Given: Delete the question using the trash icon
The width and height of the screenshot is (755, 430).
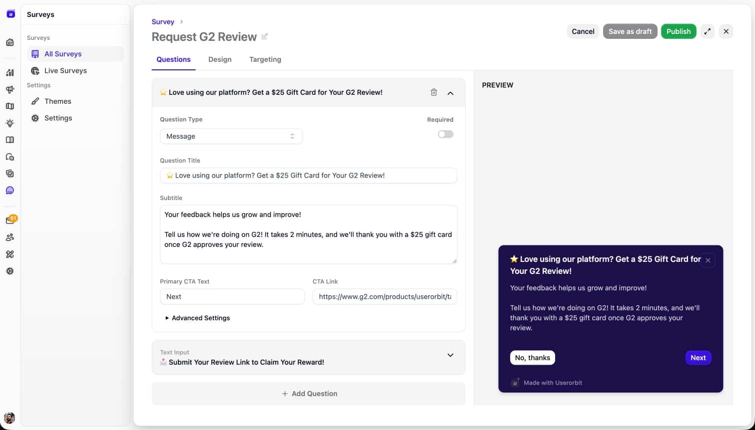Looking at the screenshot, I should tap(434, 92).
